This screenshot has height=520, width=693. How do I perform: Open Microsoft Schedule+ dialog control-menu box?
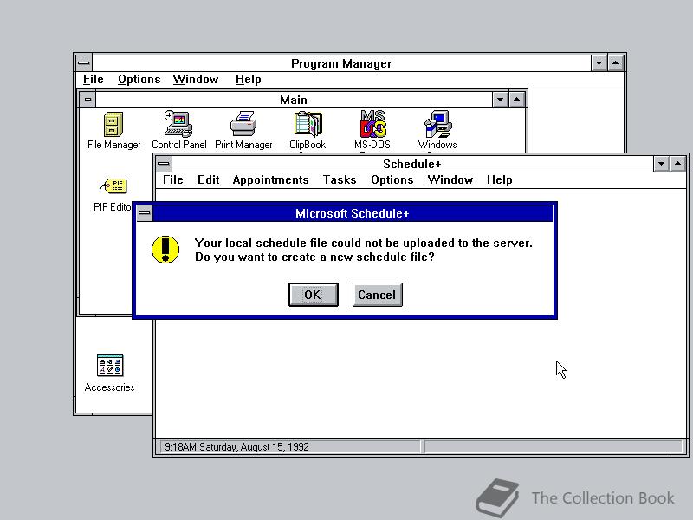pyautogui.click(x=144, y=213)
